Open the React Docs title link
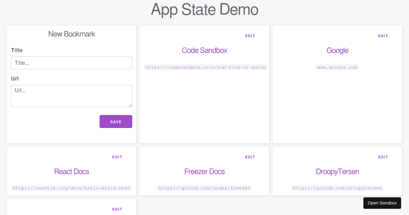409x215 pixels. click(72, 172)
